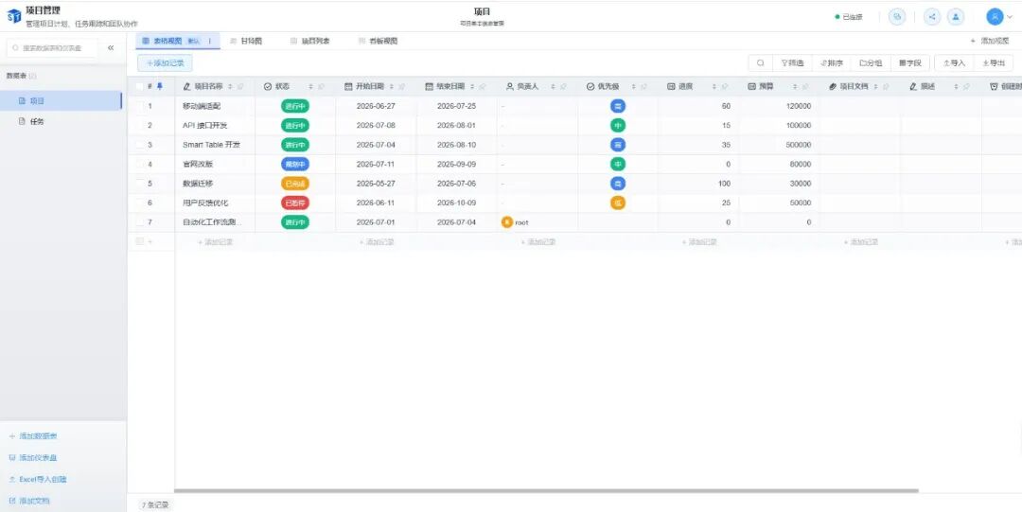Check the checkbox for row 3 Smart Table 开发
1022x512 pixels.
[x=139, y=145]
